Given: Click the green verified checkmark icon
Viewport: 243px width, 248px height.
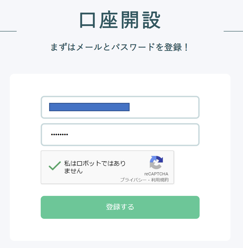Looking at the screenshot, I should tap(55, 166).
